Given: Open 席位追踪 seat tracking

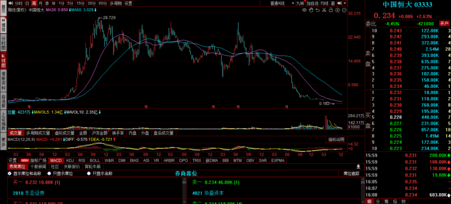Looking at the screenshot, I should 351,173.
